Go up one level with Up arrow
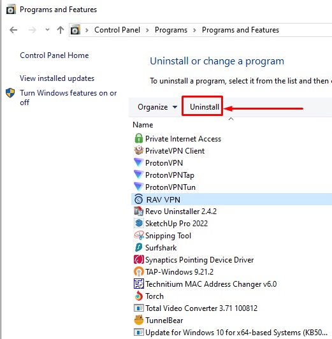Screen dimensions: 332x339 (61, 30)
